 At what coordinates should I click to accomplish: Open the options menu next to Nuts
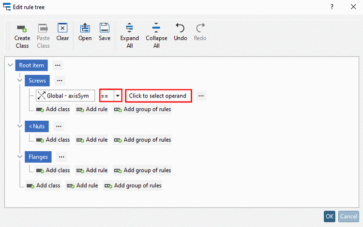click(59, 127)
